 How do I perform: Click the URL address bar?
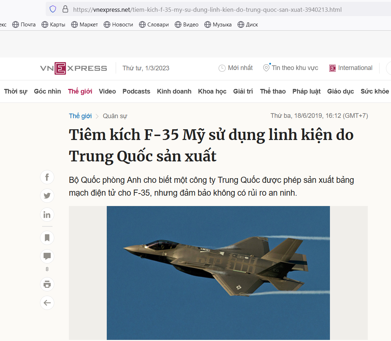218,10
